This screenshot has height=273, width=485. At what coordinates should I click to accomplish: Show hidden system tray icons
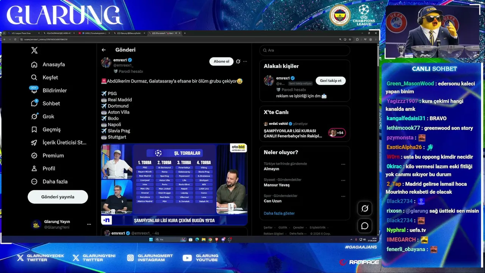(351, 240)
